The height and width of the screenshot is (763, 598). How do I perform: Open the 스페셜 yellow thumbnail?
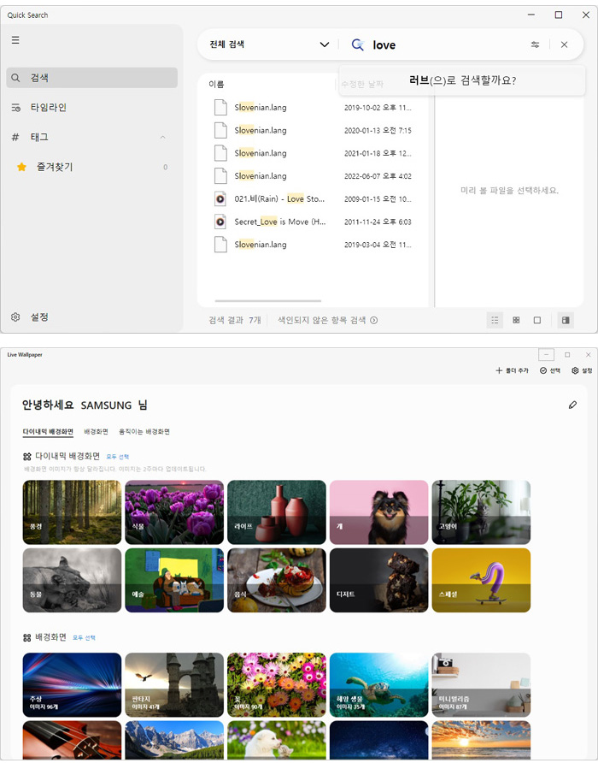point(481,580)
